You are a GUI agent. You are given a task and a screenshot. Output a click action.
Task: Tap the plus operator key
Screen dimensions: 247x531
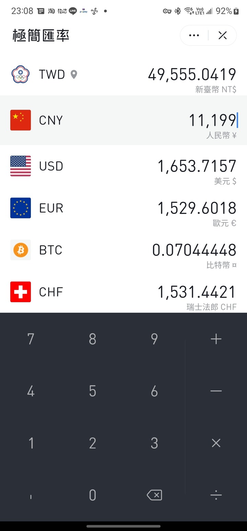click(216, 339)
